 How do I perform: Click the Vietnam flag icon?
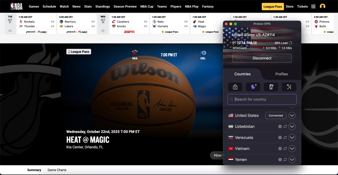tap(231, 149)
